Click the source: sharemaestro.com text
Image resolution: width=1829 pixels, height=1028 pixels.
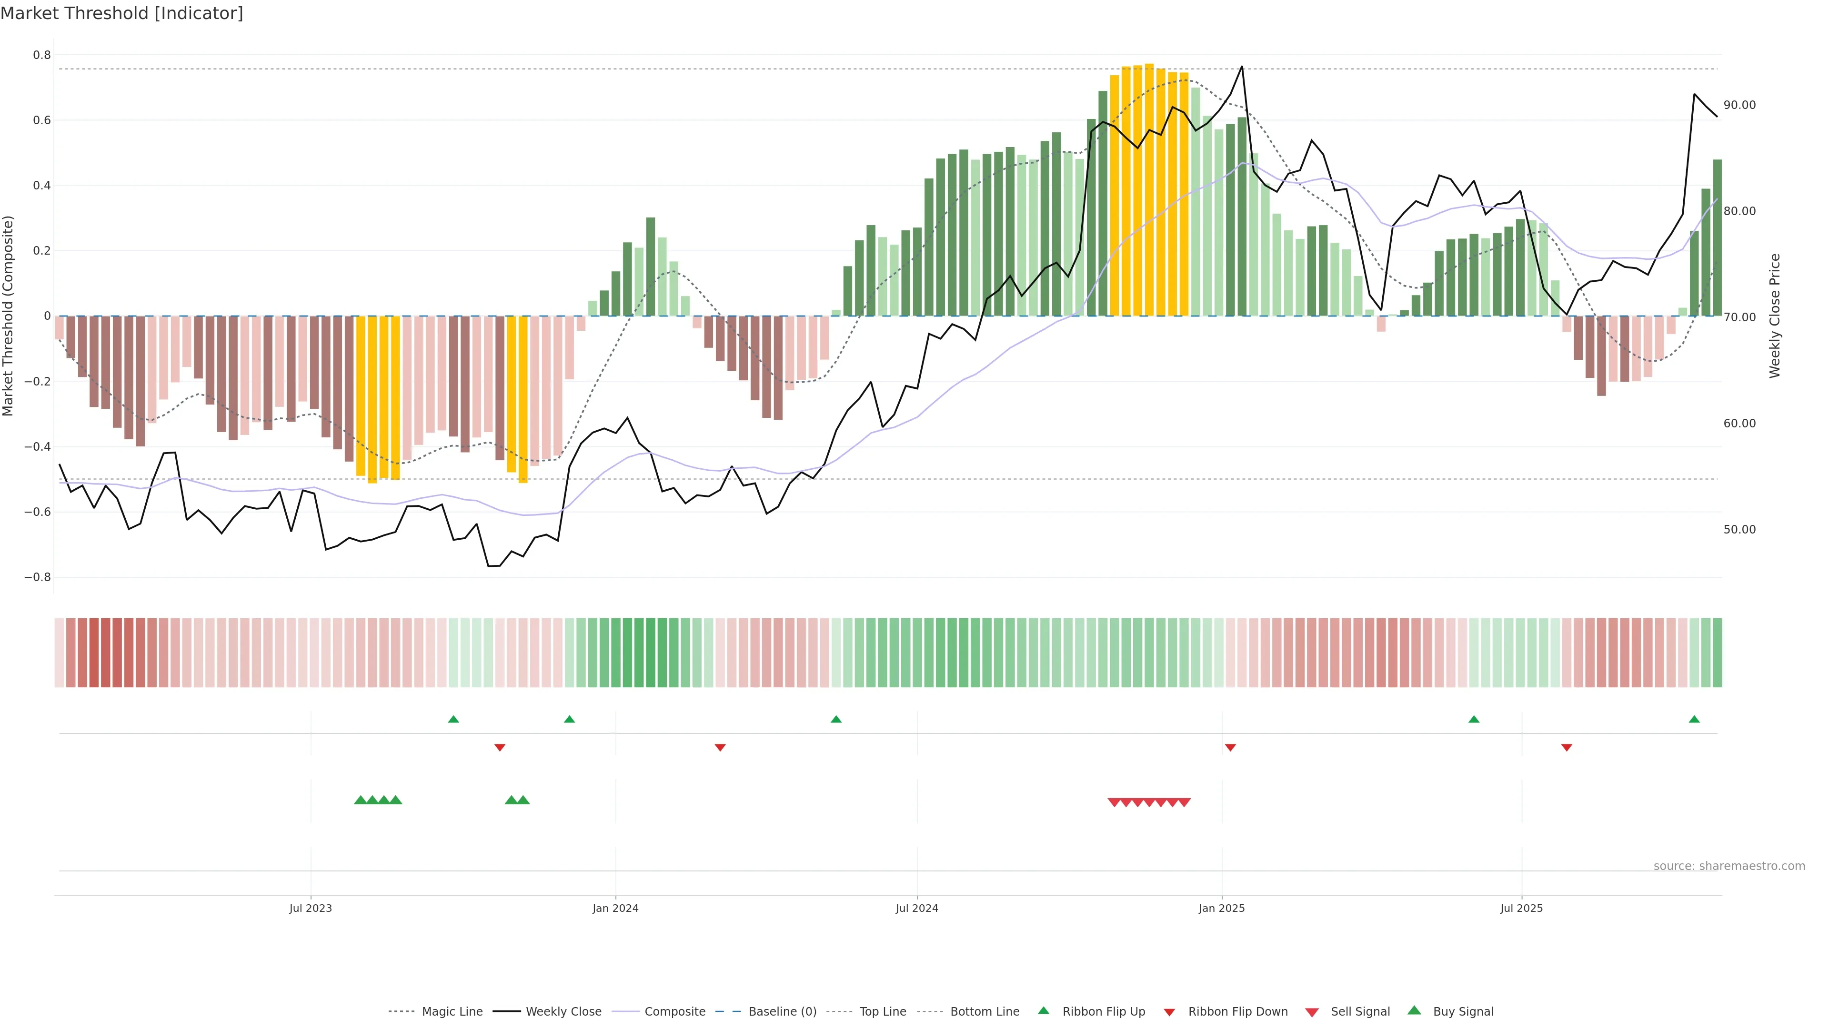pyautogui.click(x=1729, y=866)
